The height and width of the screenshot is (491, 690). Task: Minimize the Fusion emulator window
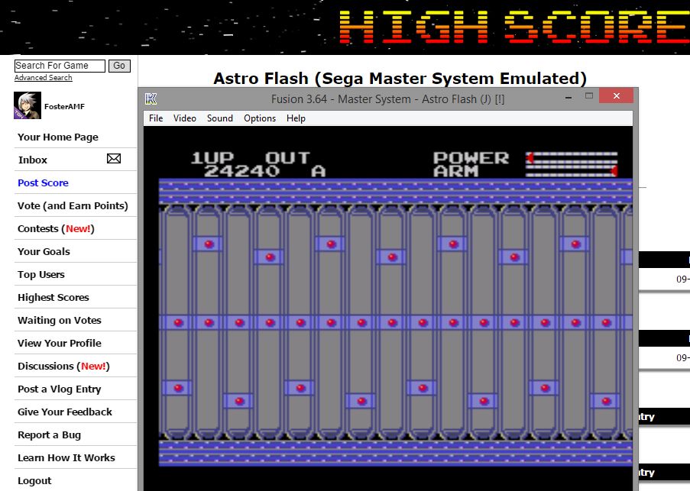(568, 98)
